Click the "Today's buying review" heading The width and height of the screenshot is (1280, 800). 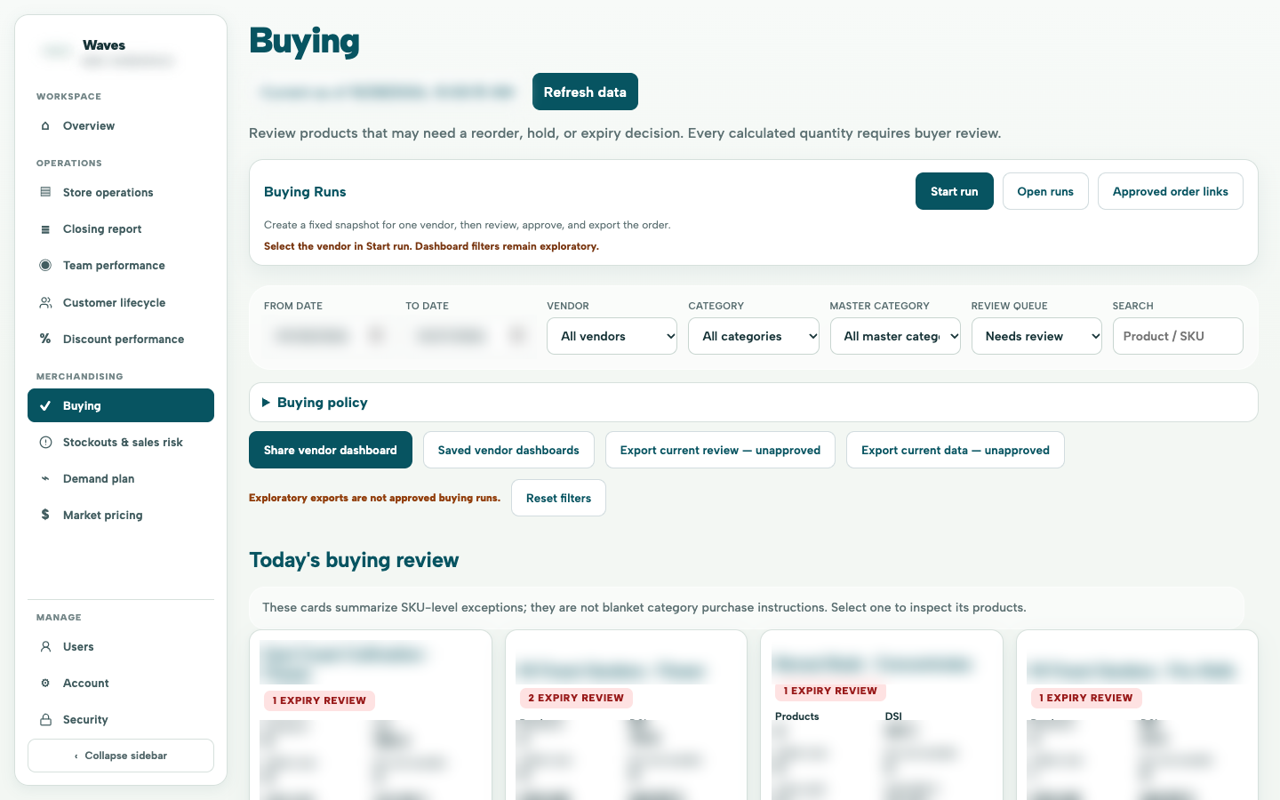[354, 560]
